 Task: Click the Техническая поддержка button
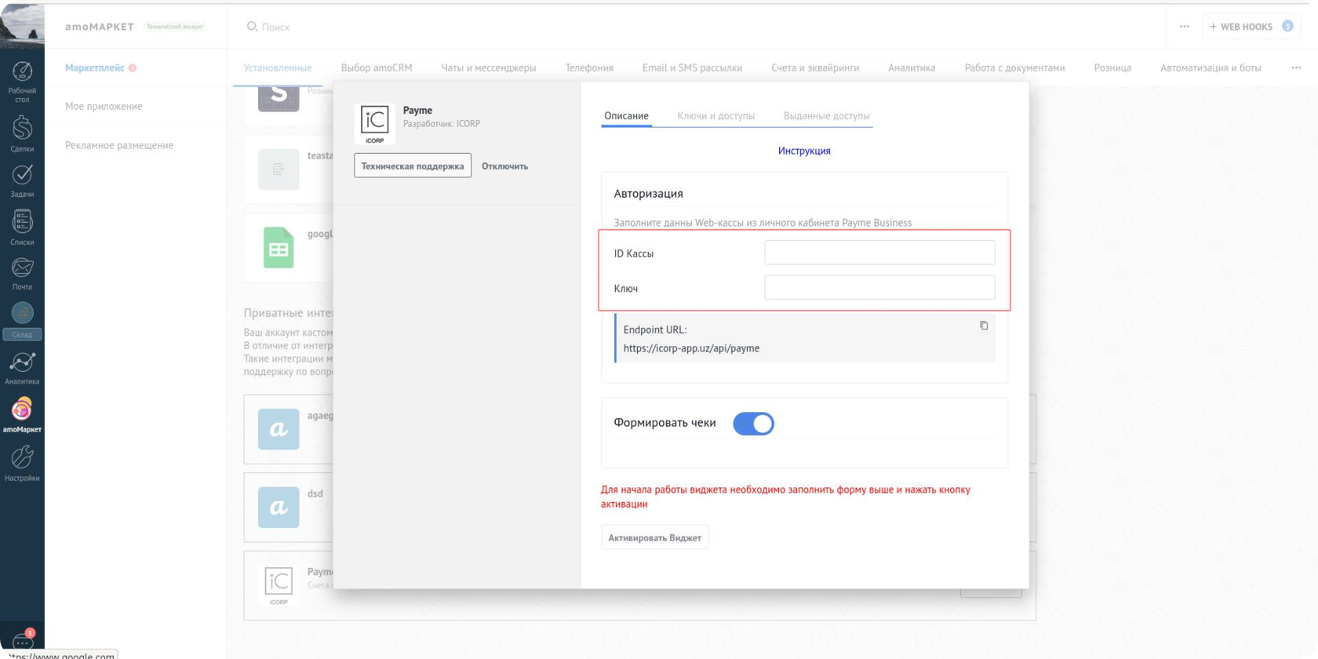413,166
